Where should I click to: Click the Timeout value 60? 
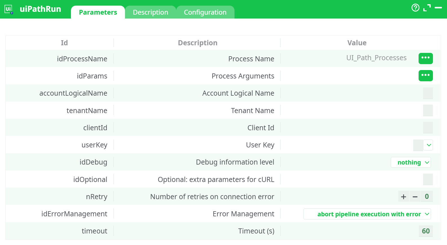pyautogui.click(x=426, y=231)
